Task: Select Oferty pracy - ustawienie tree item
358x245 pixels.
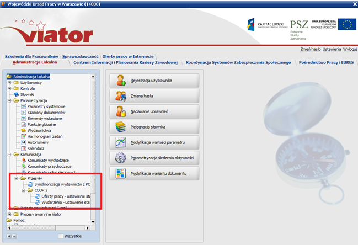Action: 66,196
